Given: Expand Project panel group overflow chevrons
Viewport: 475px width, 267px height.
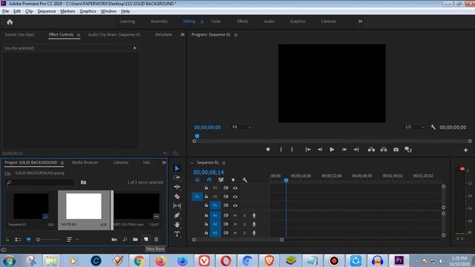Looking at the screenshot, I should click(x=164, y=162).
